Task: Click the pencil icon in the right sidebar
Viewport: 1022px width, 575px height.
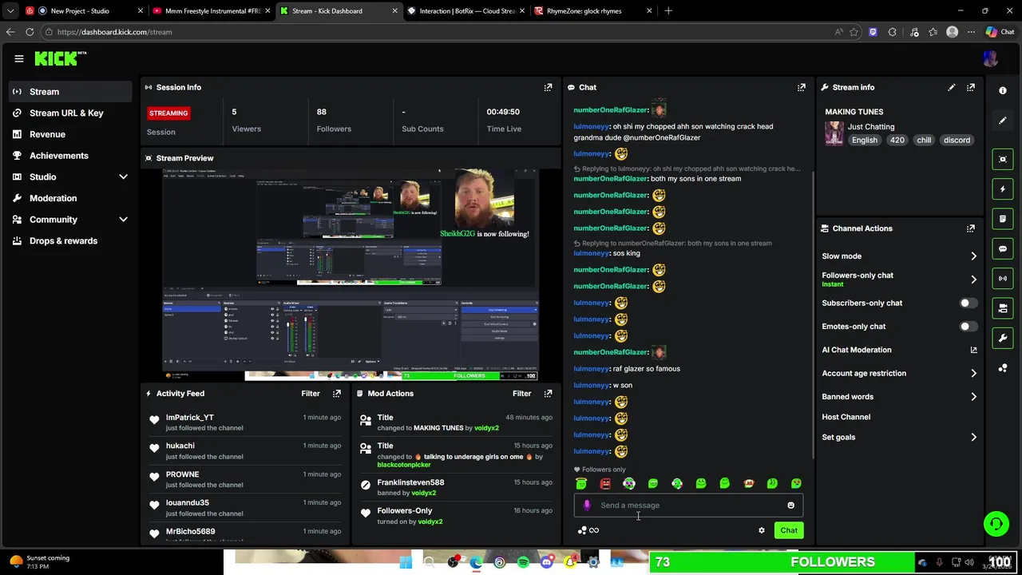Action: point(1003,121)
